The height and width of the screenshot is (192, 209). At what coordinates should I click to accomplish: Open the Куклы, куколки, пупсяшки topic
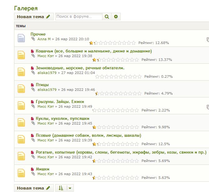(62, 118)
